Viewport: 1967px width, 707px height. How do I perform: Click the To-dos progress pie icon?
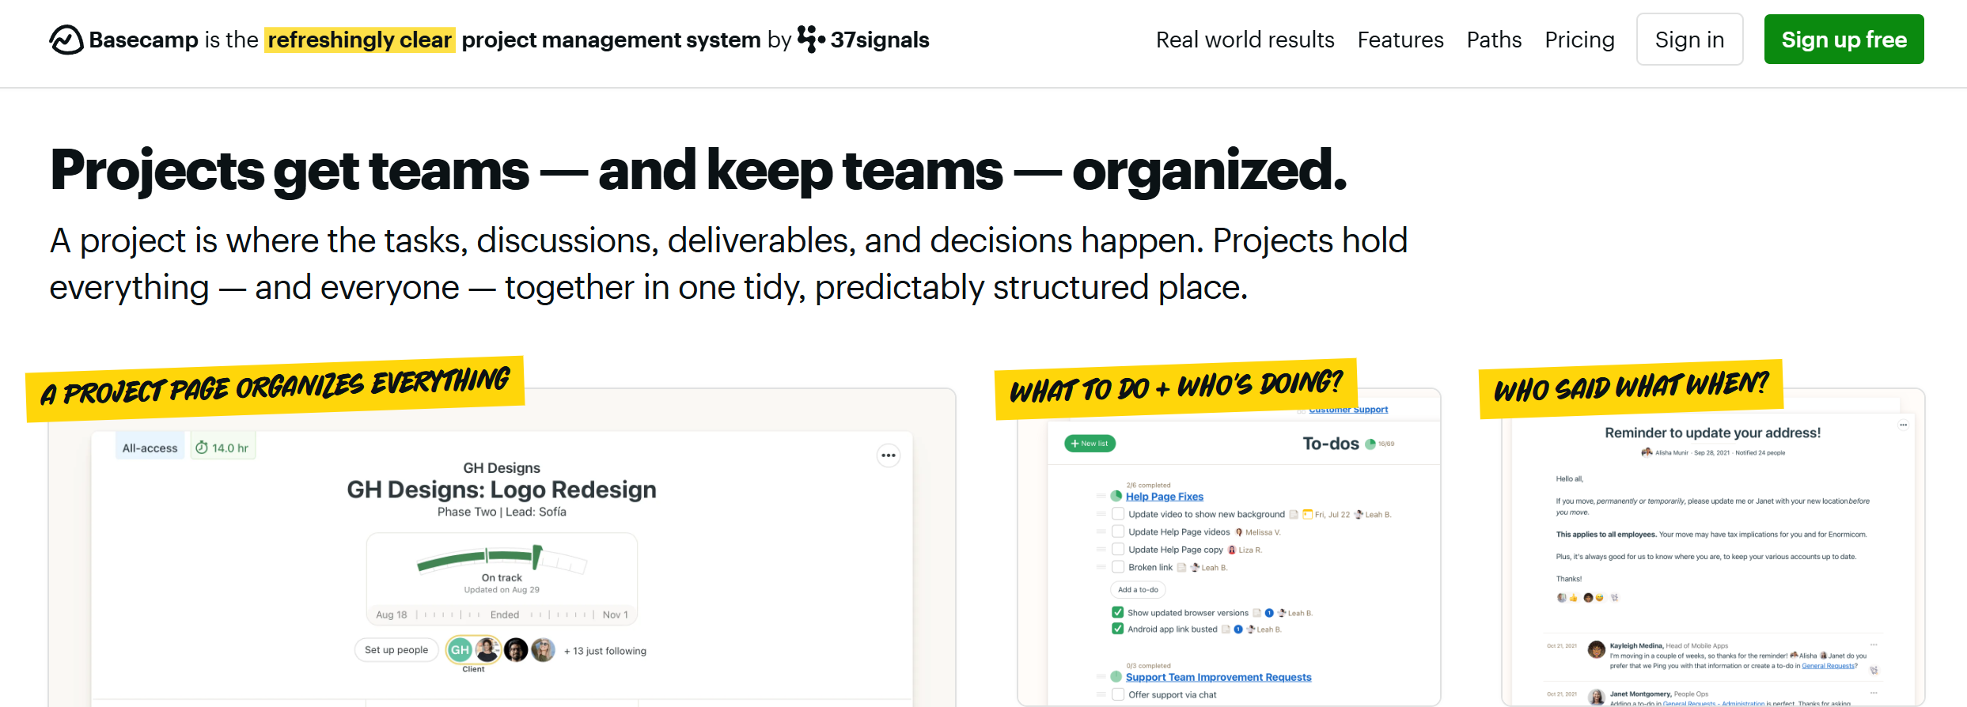tap(1370, 444)
